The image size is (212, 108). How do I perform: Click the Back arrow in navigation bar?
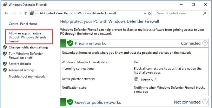coord(6,13)
